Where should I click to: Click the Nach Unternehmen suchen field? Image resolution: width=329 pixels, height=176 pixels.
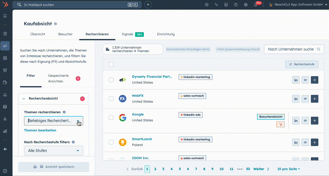pos(291,49)
